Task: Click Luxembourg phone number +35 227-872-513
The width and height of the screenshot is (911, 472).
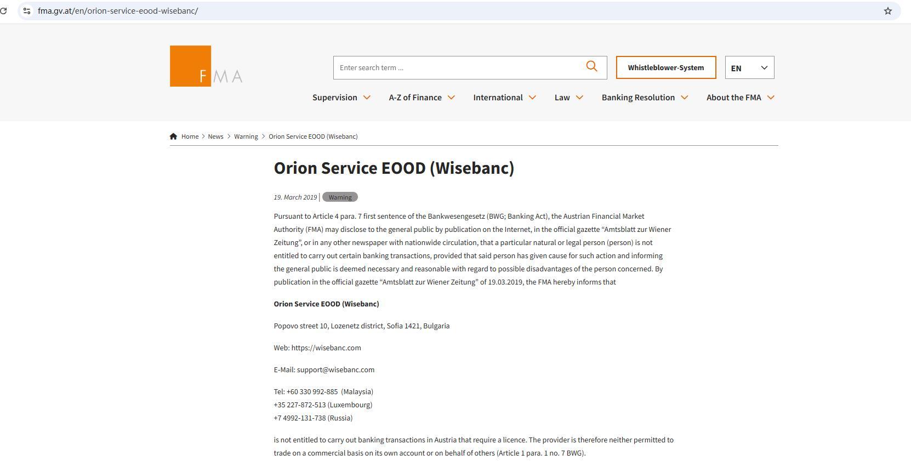Action: pyautogui.click(x=323, y=405)
